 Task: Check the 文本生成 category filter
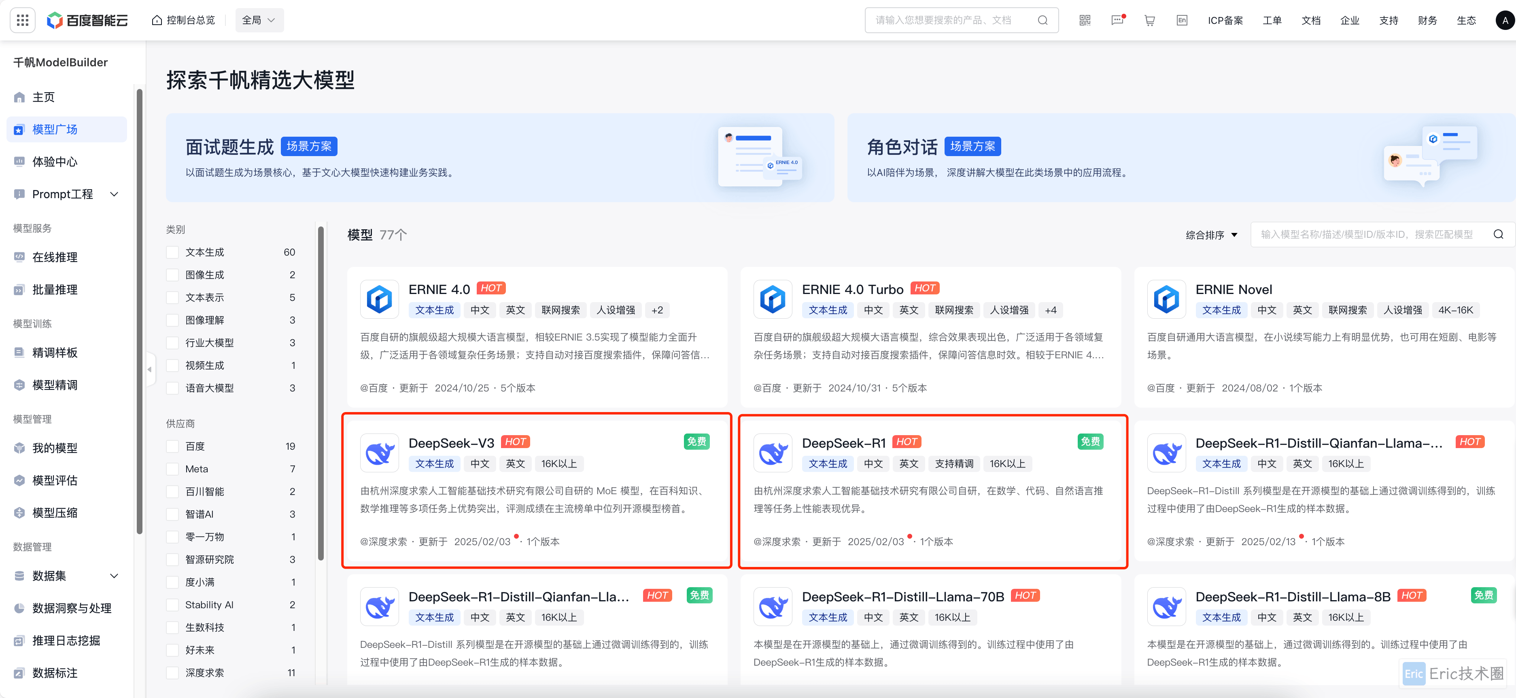pyautogui.click(x=172, y=252)
